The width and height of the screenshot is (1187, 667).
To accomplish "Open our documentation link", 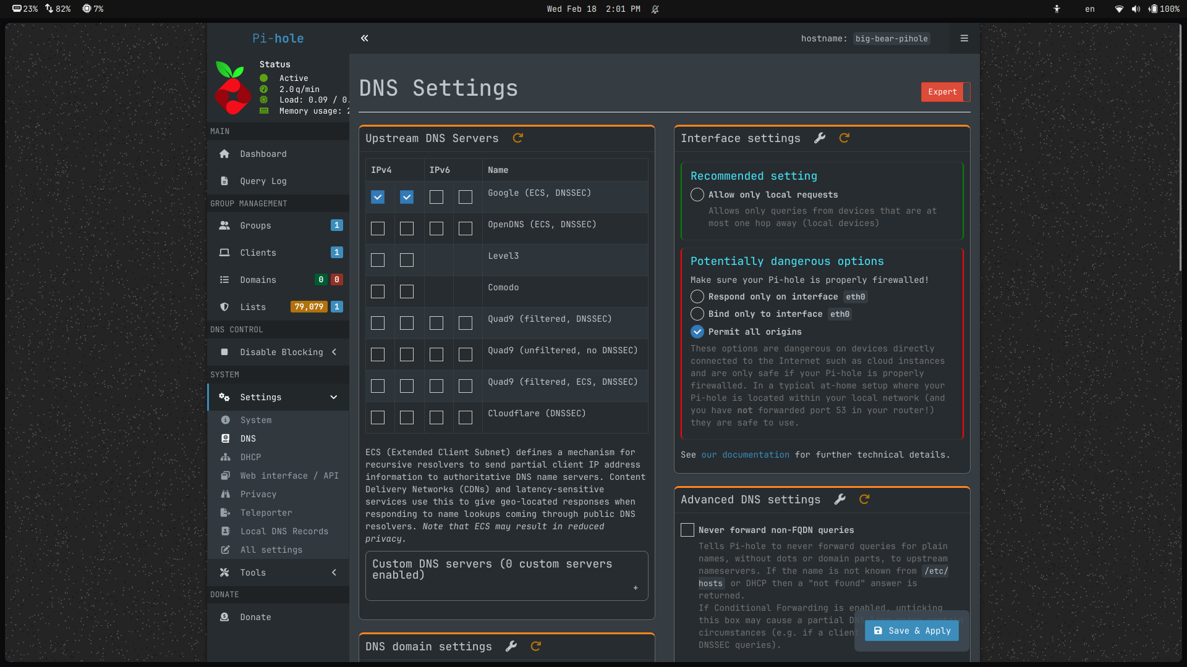I will 745,455.
